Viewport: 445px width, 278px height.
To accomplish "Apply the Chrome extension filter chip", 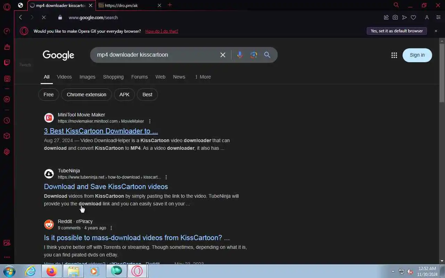I will point(87,95).
